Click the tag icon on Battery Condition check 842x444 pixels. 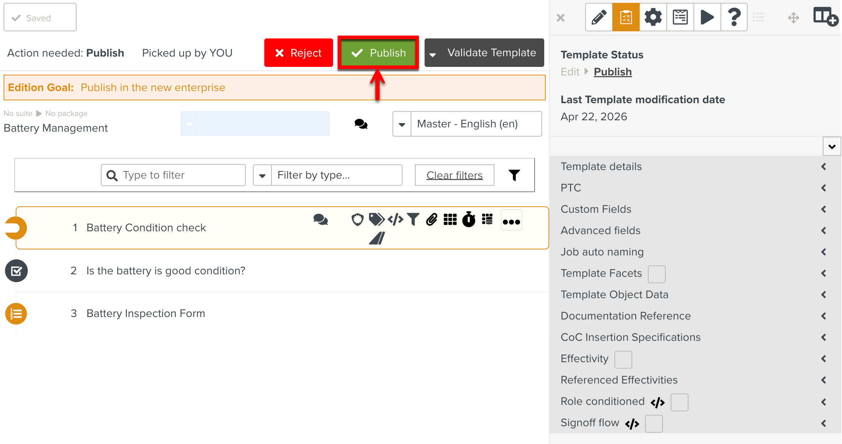click(x=377, y=220)
